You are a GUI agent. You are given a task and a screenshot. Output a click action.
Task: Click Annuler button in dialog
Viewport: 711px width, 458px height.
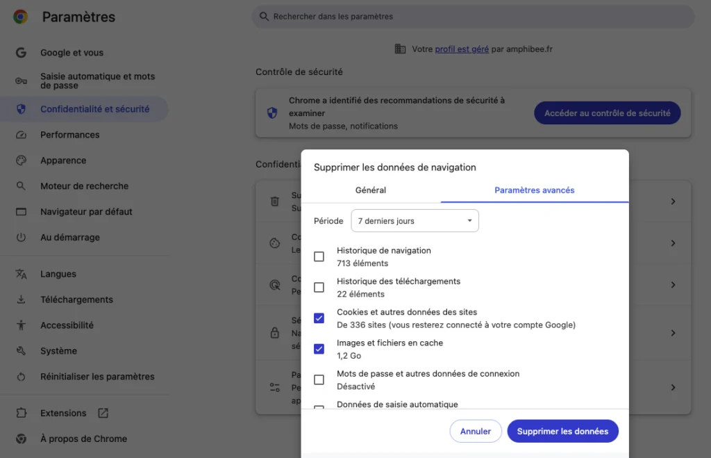476,431
